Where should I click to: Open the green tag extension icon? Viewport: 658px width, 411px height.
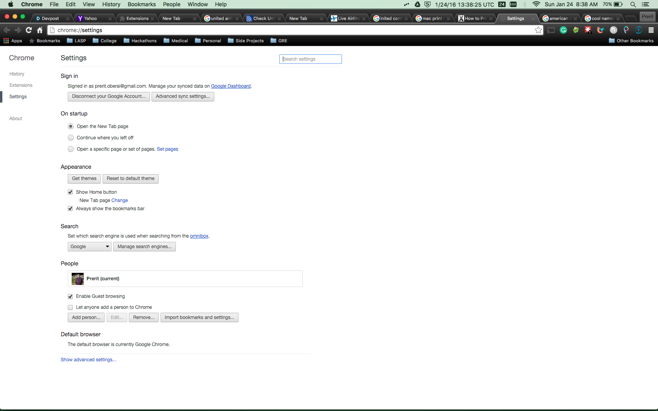[576, 30]
